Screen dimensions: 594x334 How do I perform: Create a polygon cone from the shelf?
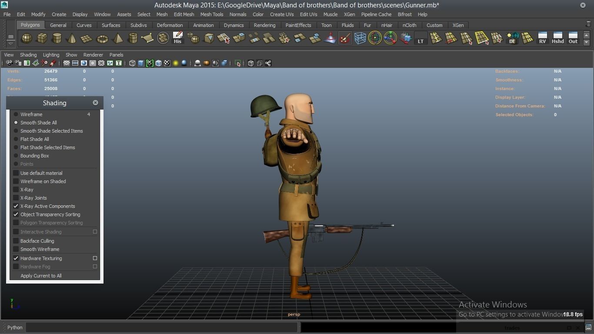coord(72,38)
